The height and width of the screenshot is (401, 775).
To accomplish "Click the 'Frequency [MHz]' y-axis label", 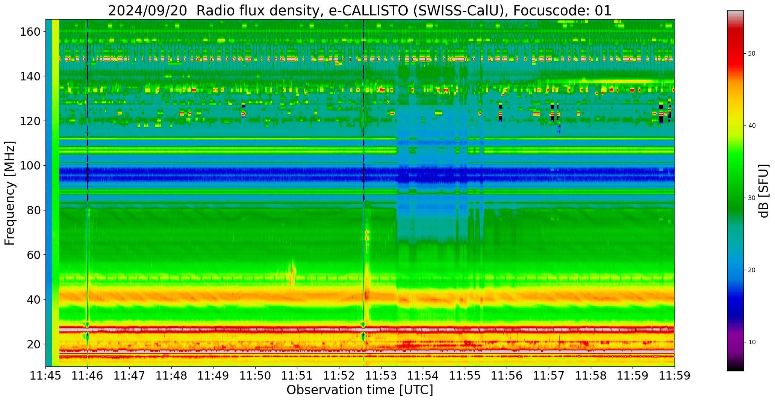I will pos(10,193).
